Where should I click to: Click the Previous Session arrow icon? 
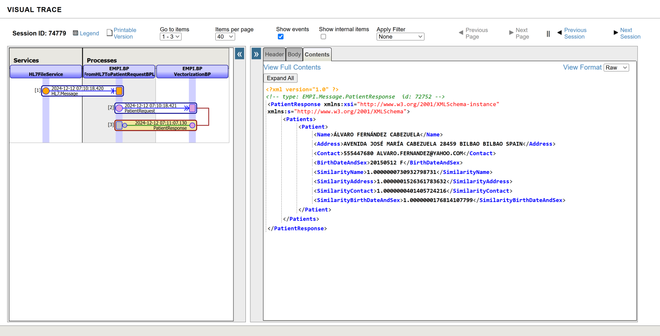[x=559, y=33]
